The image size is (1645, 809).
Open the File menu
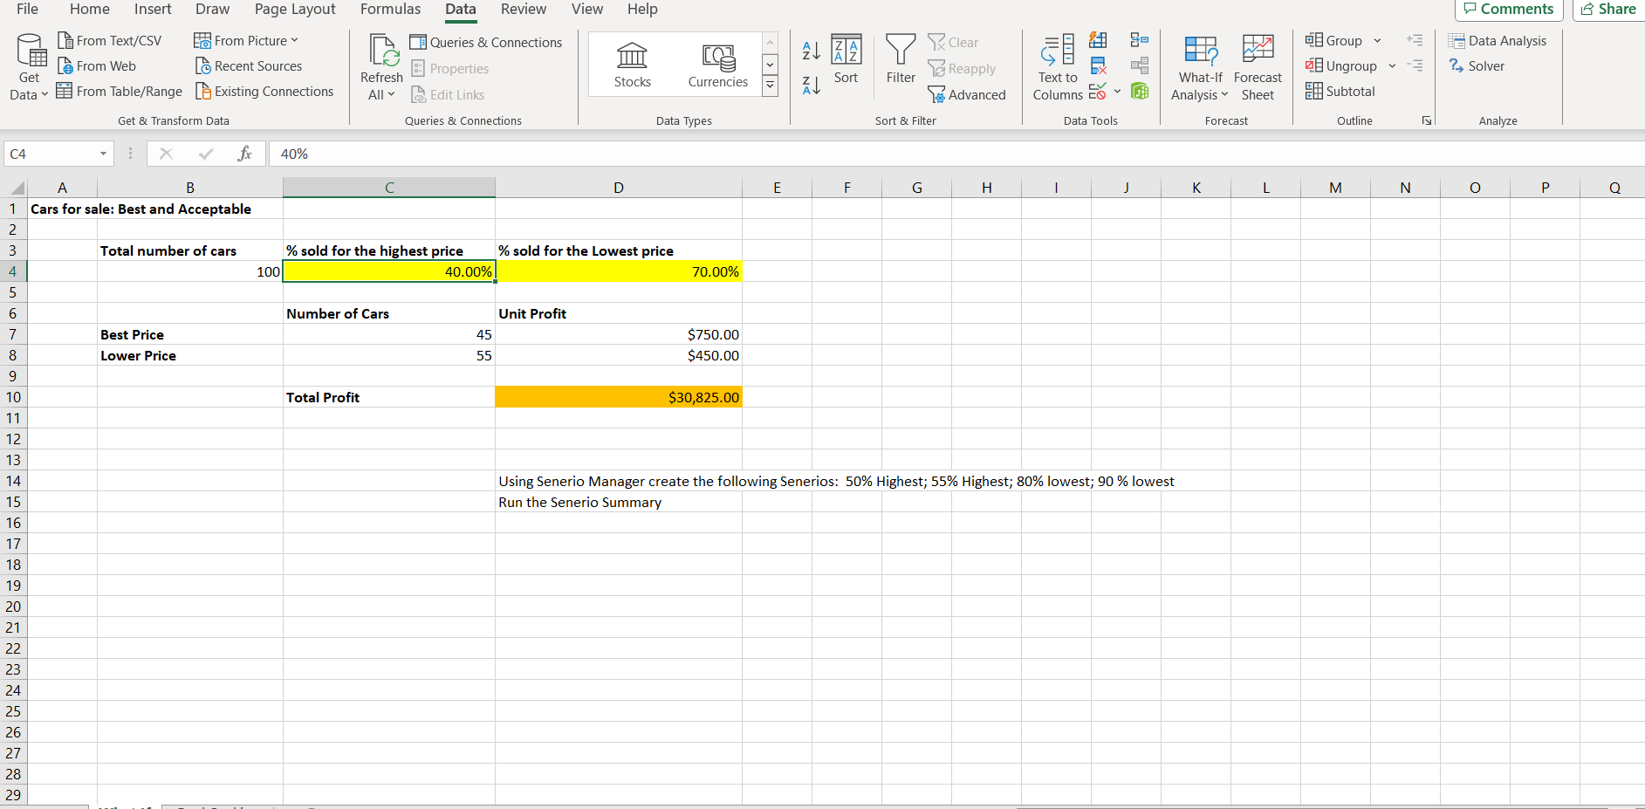[x=27, y=10]
